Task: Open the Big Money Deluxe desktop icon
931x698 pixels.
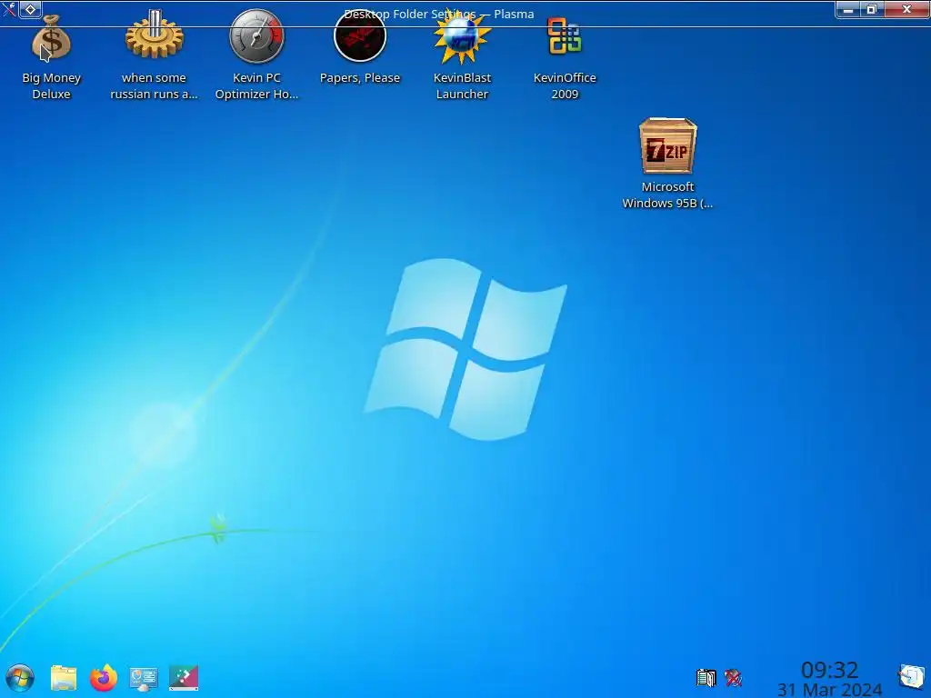Action: (51, 39)
